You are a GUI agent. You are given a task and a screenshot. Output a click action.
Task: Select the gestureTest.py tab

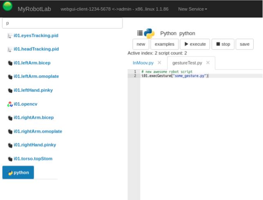187,63
